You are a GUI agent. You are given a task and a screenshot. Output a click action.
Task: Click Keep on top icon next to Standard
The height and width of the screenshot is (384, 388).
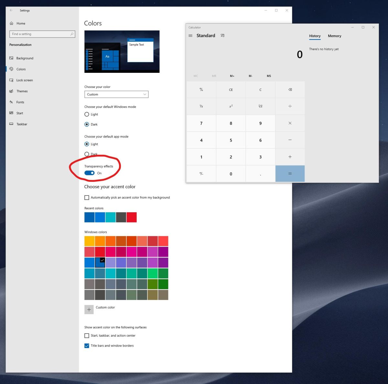222,36
